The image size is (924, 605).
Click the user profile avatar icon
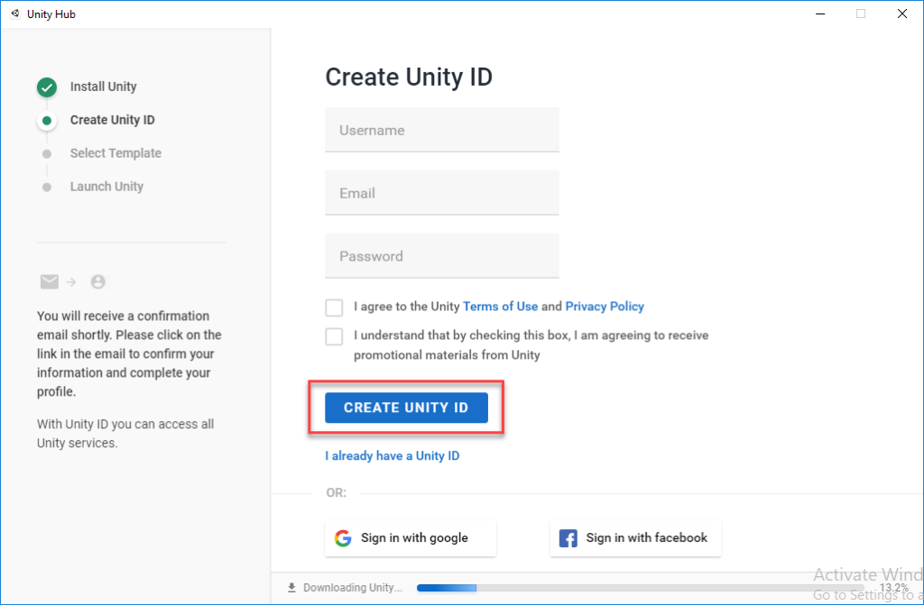tap(98, 282)
